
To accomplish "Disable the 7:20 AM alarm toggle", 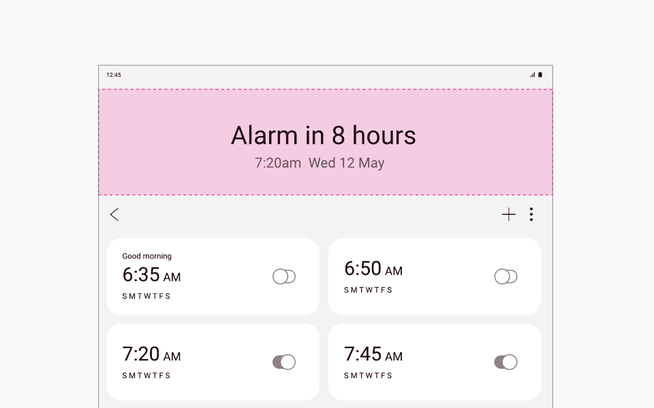I will tap(284, 362).
